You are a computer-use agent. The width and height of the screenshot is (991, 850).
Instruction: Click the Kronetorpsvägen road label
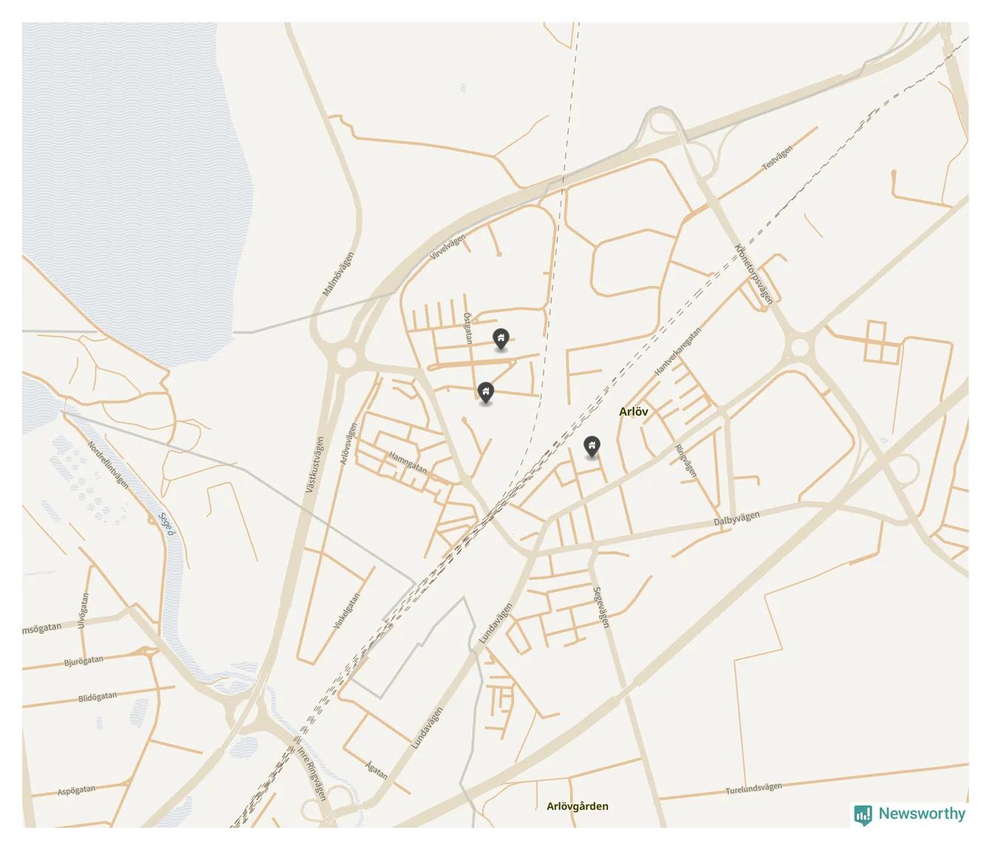[754, 274]
